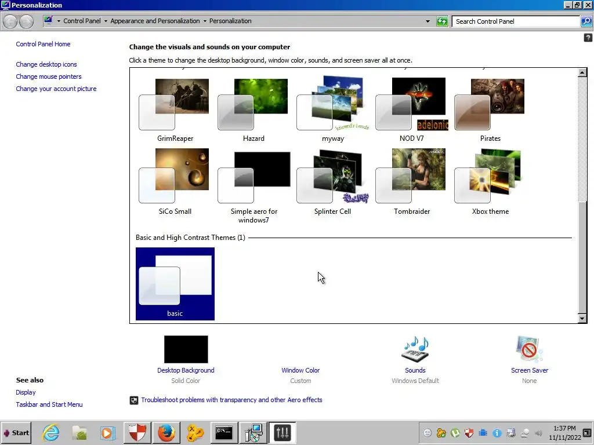Click the mixer sliders taskbar icon
594x445 pixels.
(282, 433)
